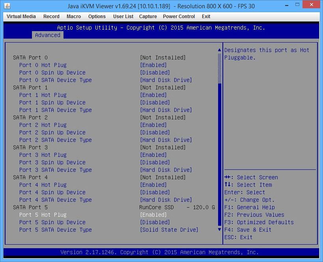Select the Port 3 Spin Up Device label

tap(52, 162)
